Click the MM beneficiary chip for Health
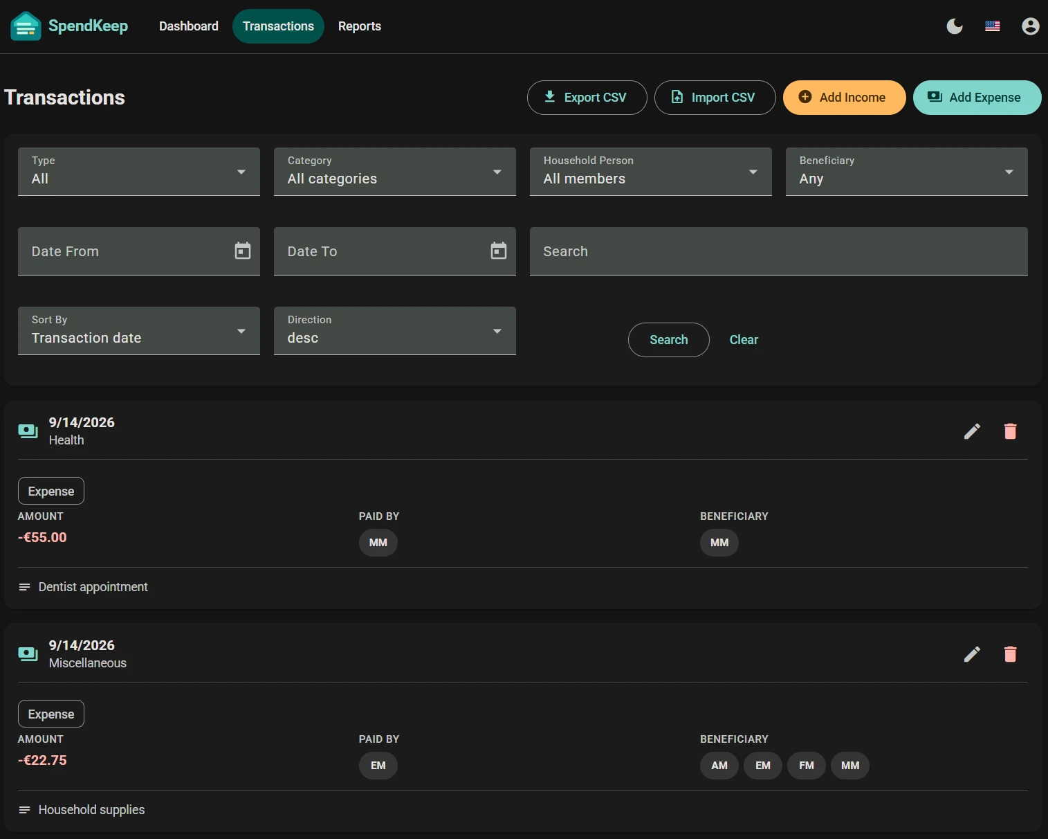 pos(719,543)
